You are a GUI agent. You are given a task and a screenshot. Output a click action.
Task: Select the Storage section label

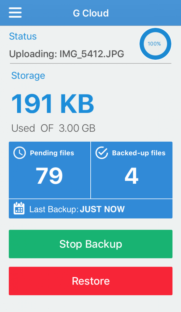click(28, 76)
